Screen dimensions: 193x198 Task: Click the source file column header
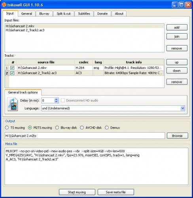(46, 62)
